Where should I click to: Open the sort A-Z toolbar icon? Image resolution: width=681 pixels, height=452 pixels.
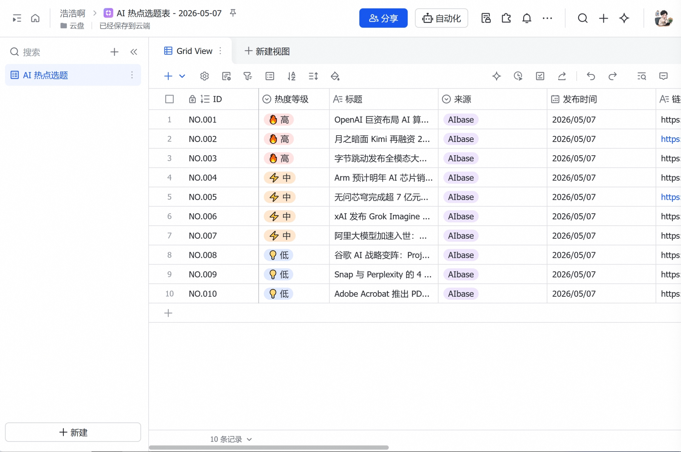click(291, 76)
